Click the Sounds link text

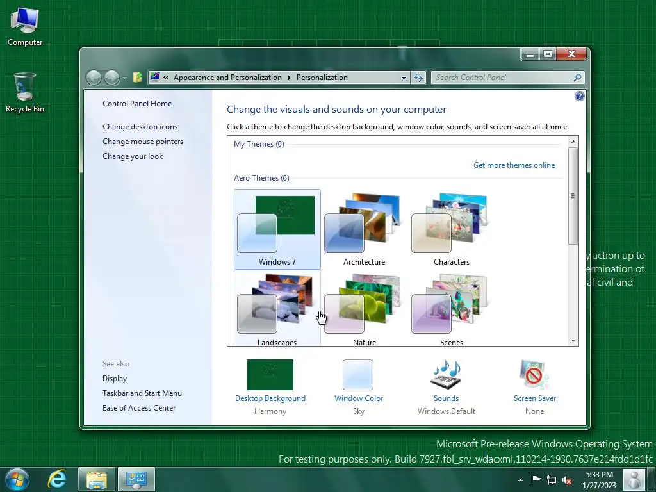(x=446, y=398)
